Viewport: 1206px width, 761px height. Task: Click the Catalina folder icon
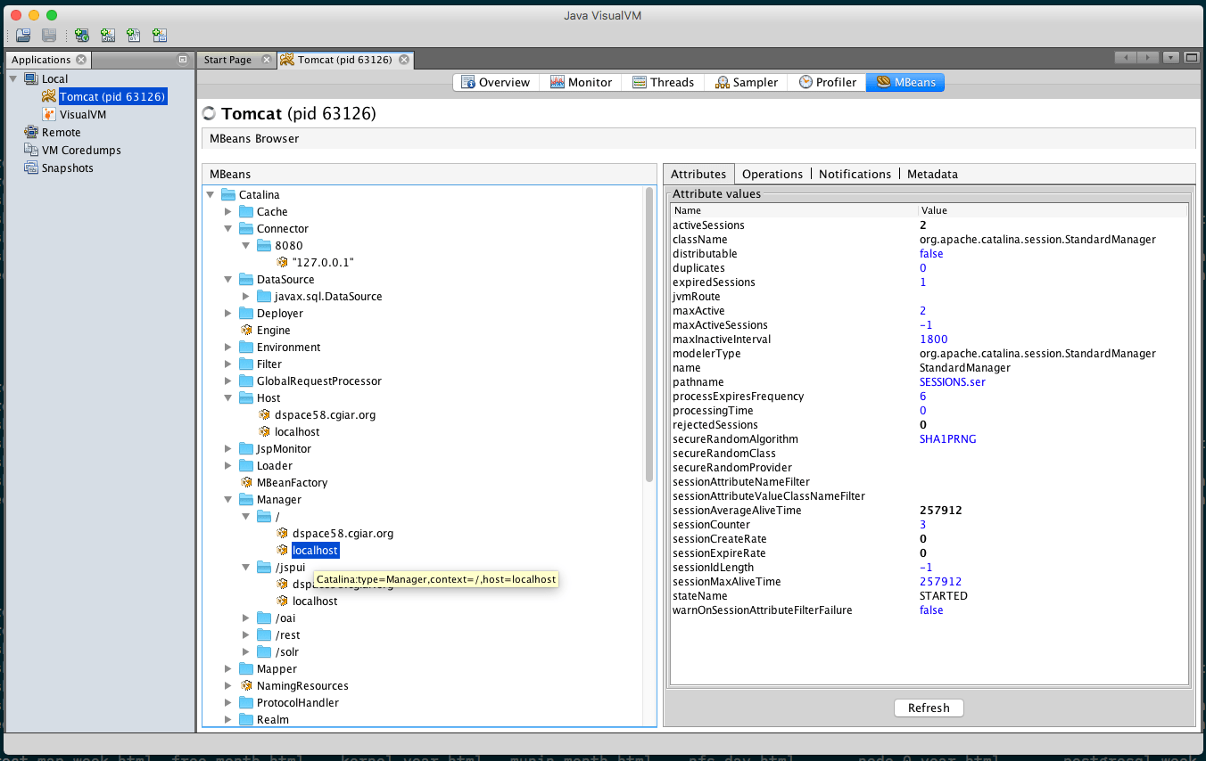point(228,195)
